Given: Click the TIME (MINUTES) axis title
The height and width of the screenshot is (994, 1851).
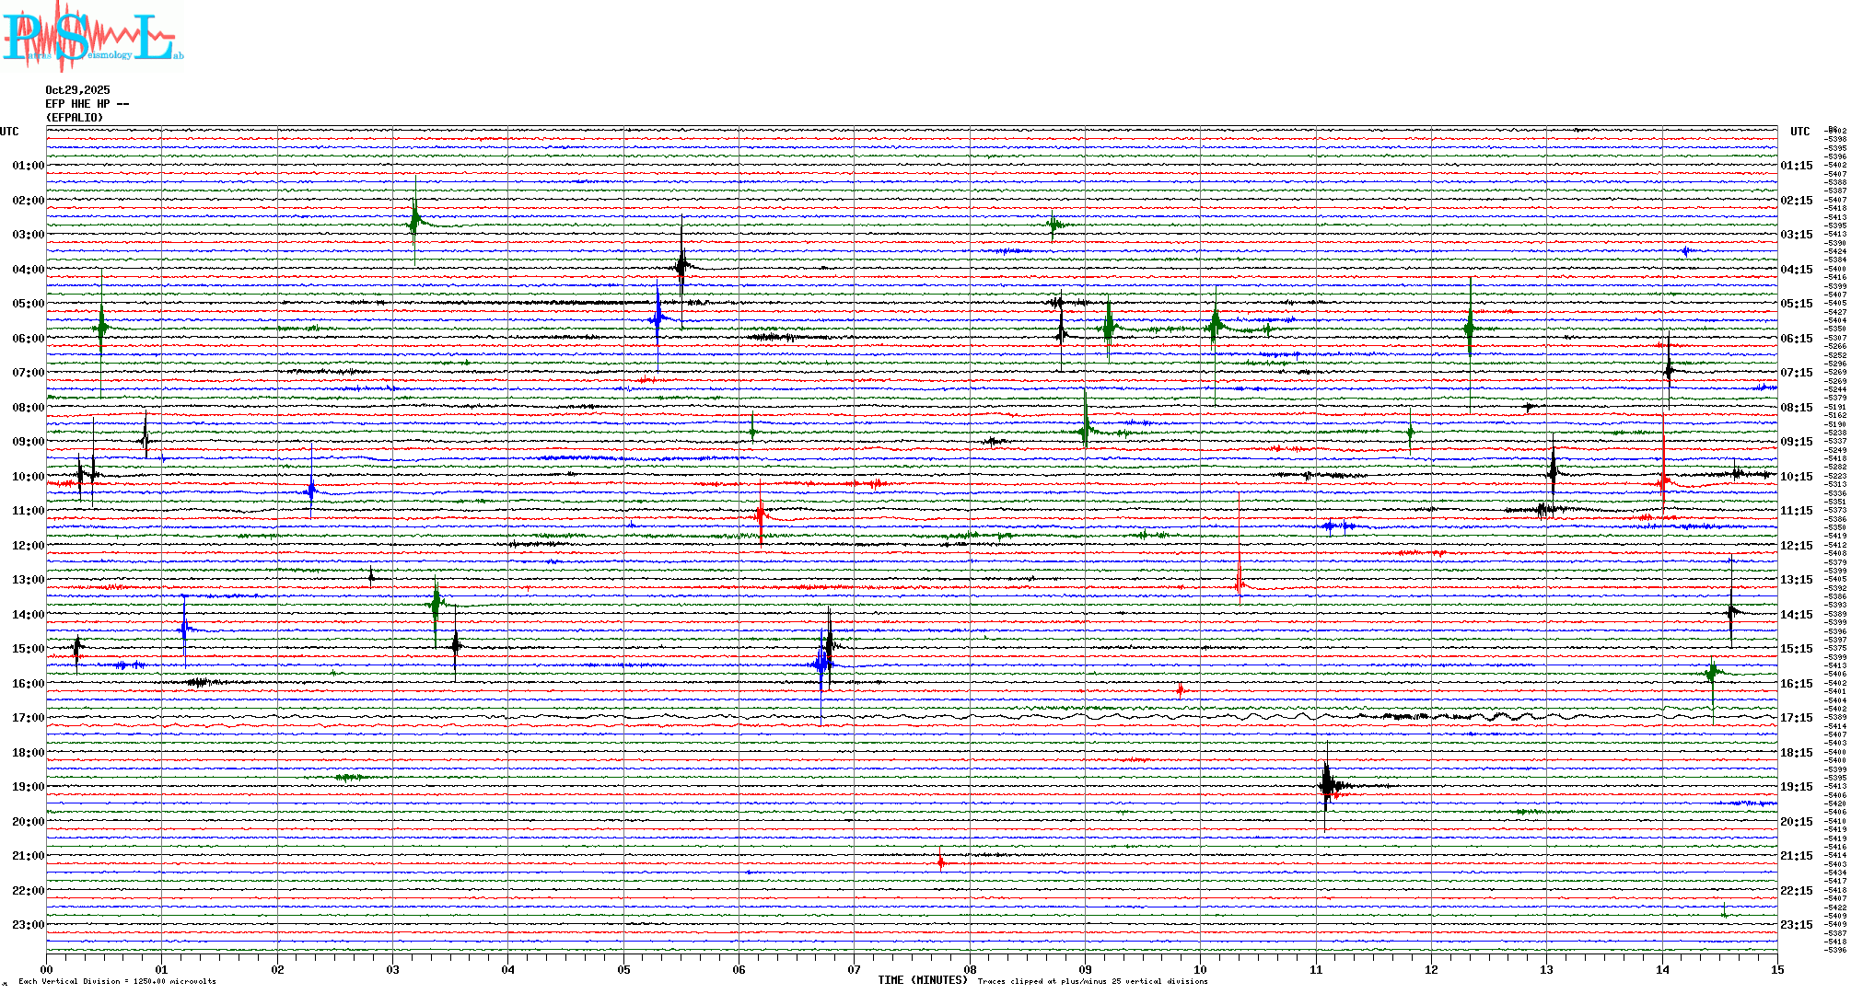Looking at the screenshot, I should (922, 980).
